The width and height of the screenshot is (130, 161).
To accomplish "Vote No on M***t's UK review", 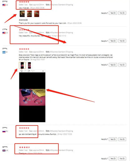I will (x=122, y=158).
